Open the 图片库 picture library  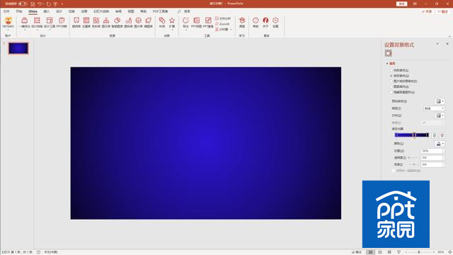(x=139, y=22)
